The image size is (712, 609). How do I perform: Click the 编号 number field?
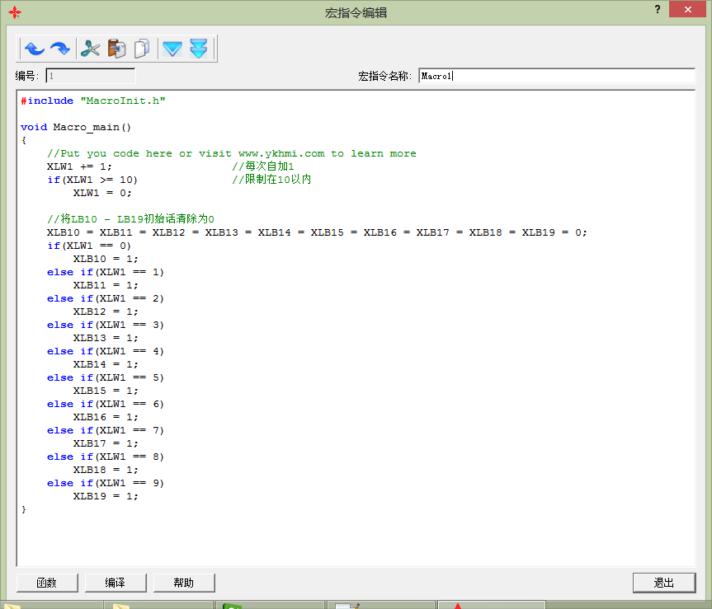90,76
